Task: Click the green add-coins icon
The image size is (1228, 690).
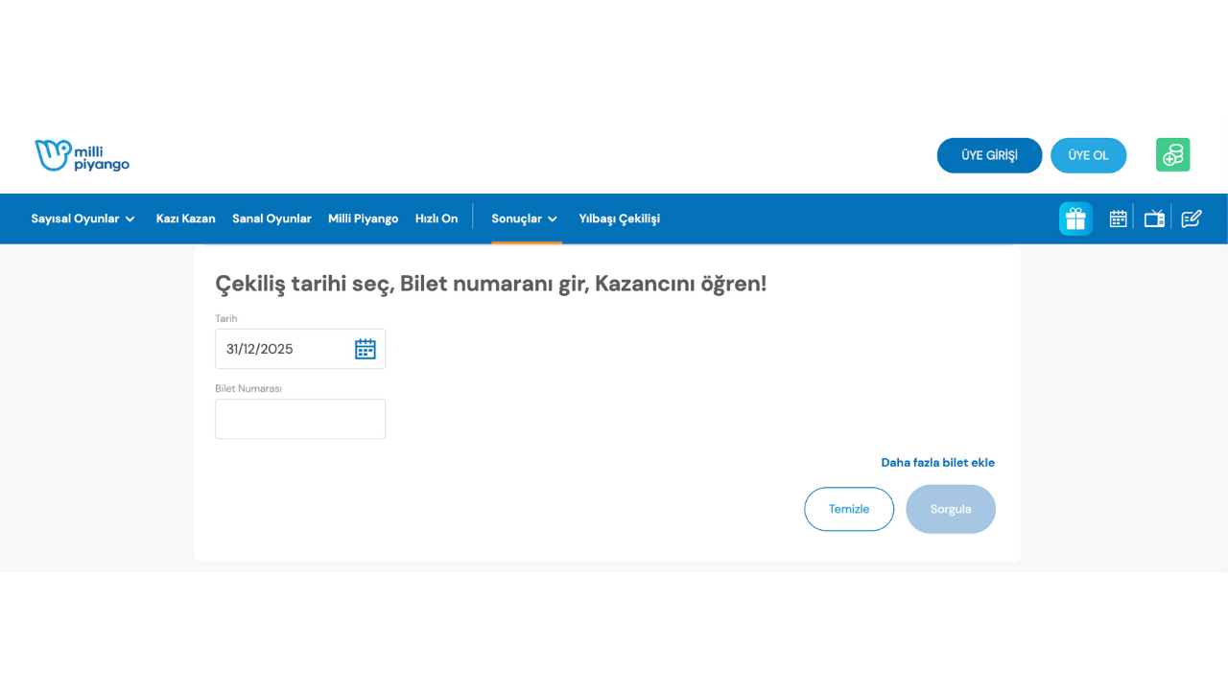Action: click(x=1172, y=155)
